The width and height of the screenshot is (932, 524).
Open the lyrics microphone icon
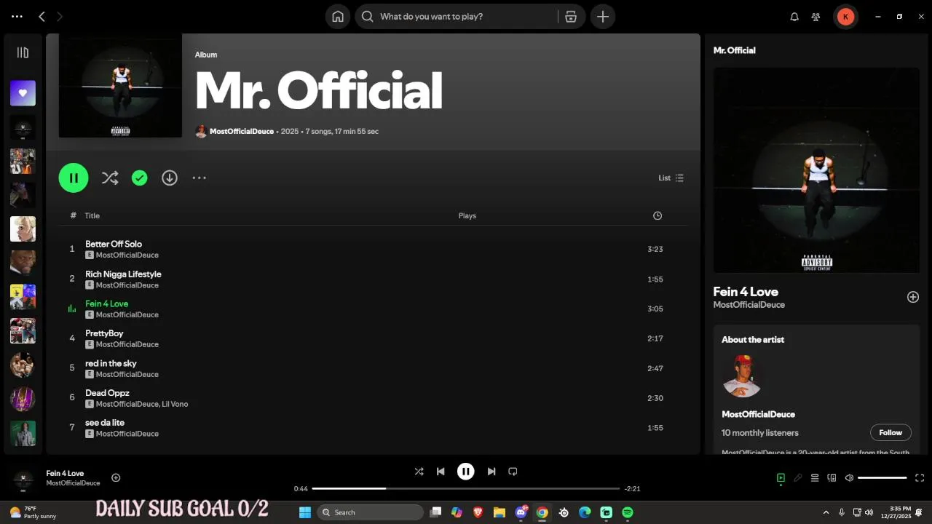(798, 478)
